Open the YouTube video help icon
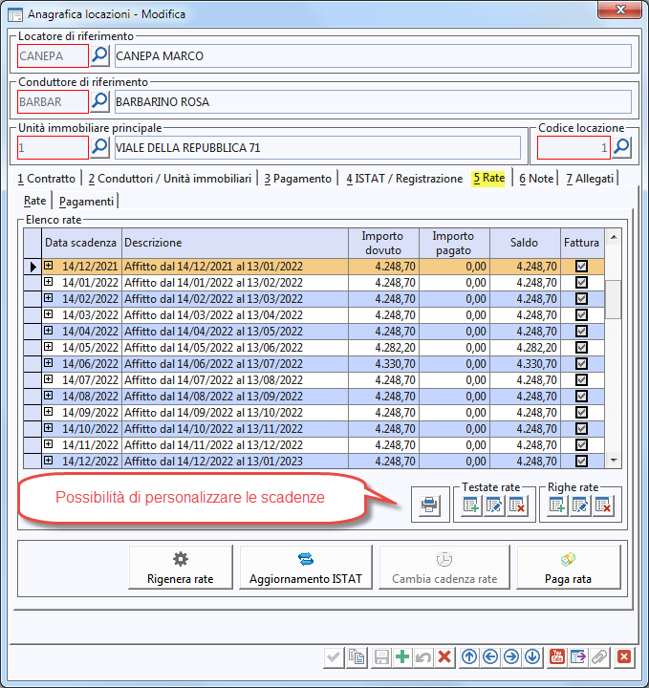 click(x=558, y=656)
